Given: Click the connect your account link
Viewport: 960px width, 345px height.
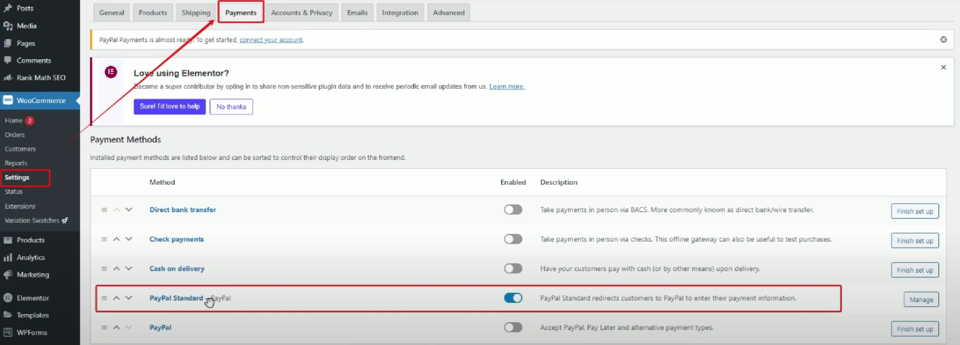Looking at the screenshot, I should 271,40.
